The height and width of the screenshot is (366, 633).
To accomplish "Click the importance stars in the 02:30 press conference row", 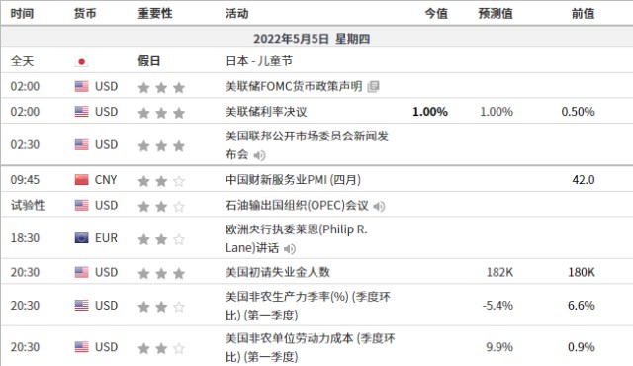I will 161,145.
